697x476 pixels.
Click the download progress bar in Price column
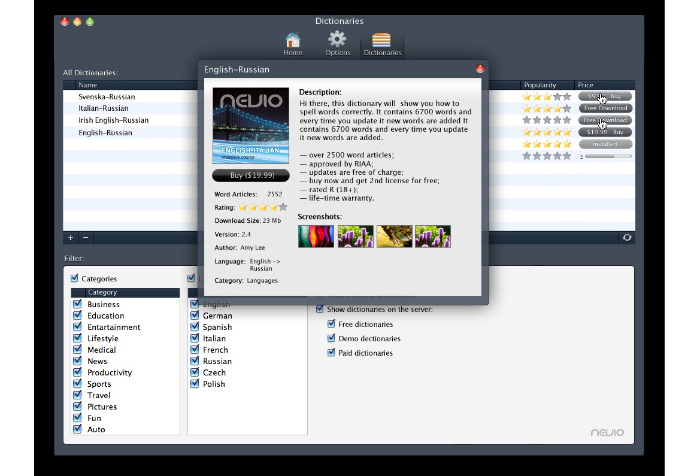click(608, 156)
